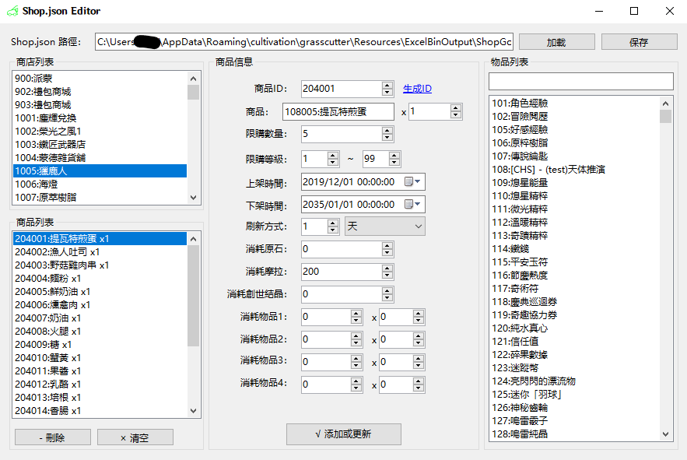Increment 消耗摩拉 value with the up arrow
The image size is (687, 460).
click(388, 268)
